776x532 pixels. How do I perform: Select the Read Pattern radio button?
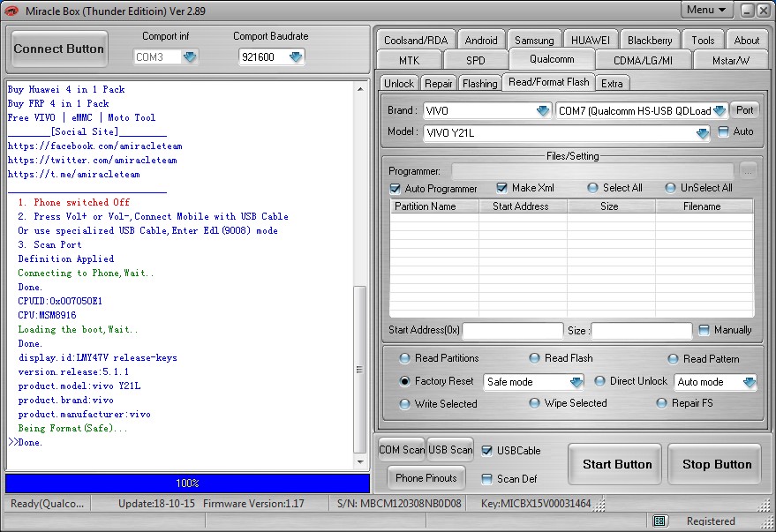(x=673, y=359)
